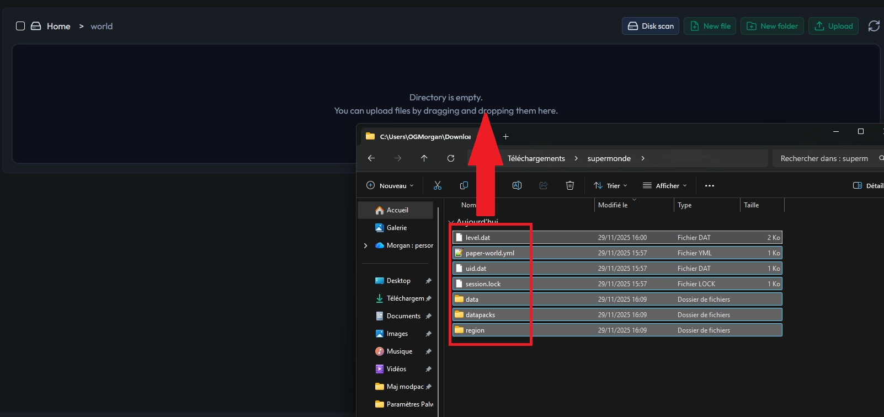Click the New folder button
Screen dimensions: 884x417
pos(772,26)
